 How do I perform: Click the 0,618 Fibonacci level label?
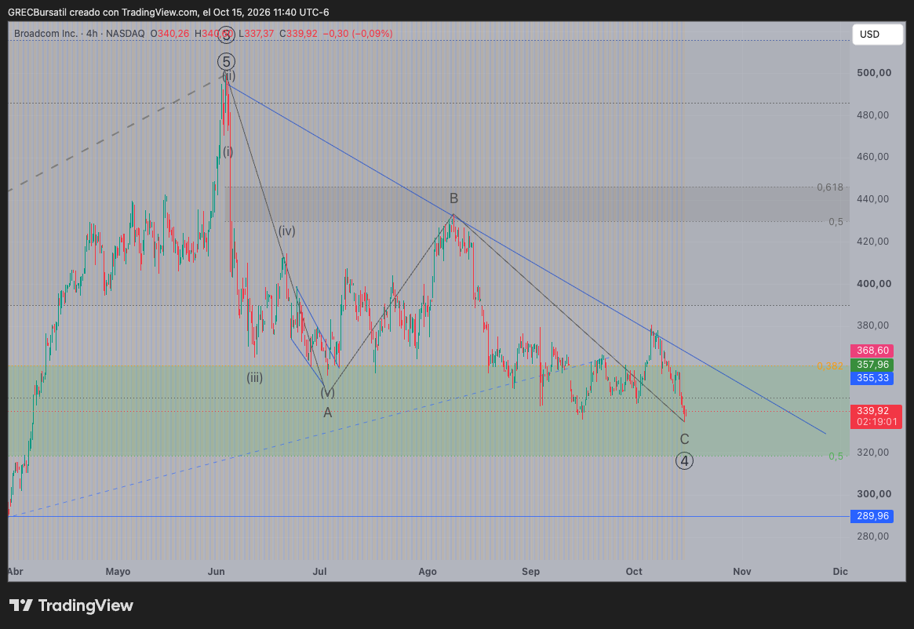click(x=830, y=187)
